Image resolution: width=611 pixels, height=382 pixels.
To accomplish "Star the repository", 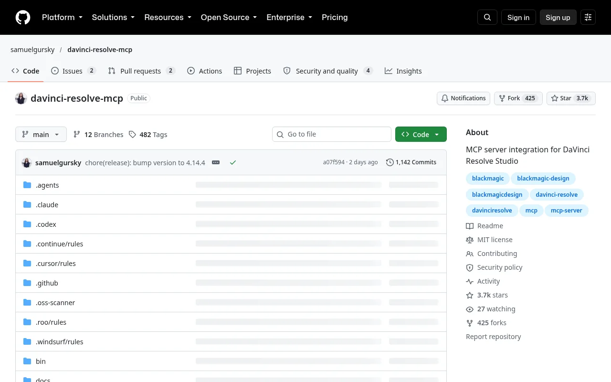I will [571, 98].
